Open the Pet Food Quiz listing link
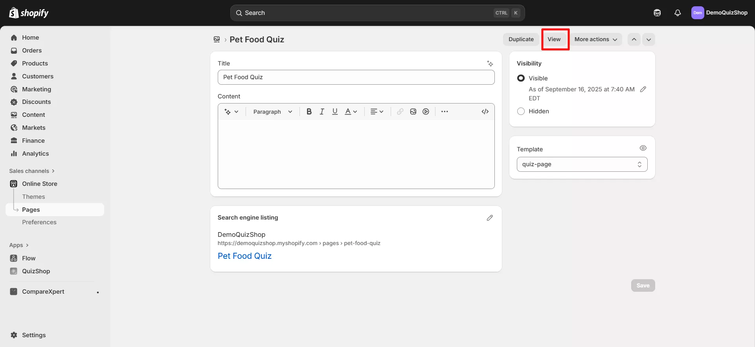The width and height of the screenshot is (755, 347). click(244, 256)
